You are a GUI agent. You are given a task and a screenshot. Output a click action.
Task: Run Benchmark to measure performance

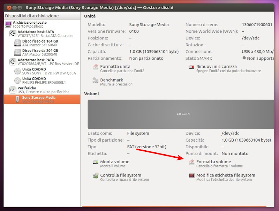113,82
